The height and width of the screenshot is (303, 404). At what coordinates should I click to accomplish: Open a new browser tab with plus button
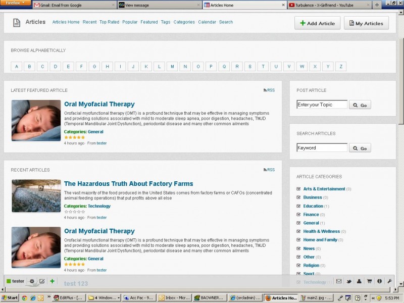tap(377, 5)
